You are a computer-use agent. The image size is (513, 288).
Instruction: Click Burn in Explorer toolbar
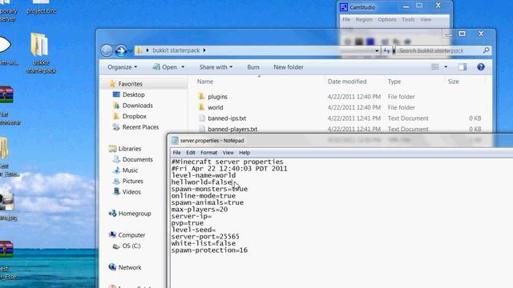pos(253,67)
